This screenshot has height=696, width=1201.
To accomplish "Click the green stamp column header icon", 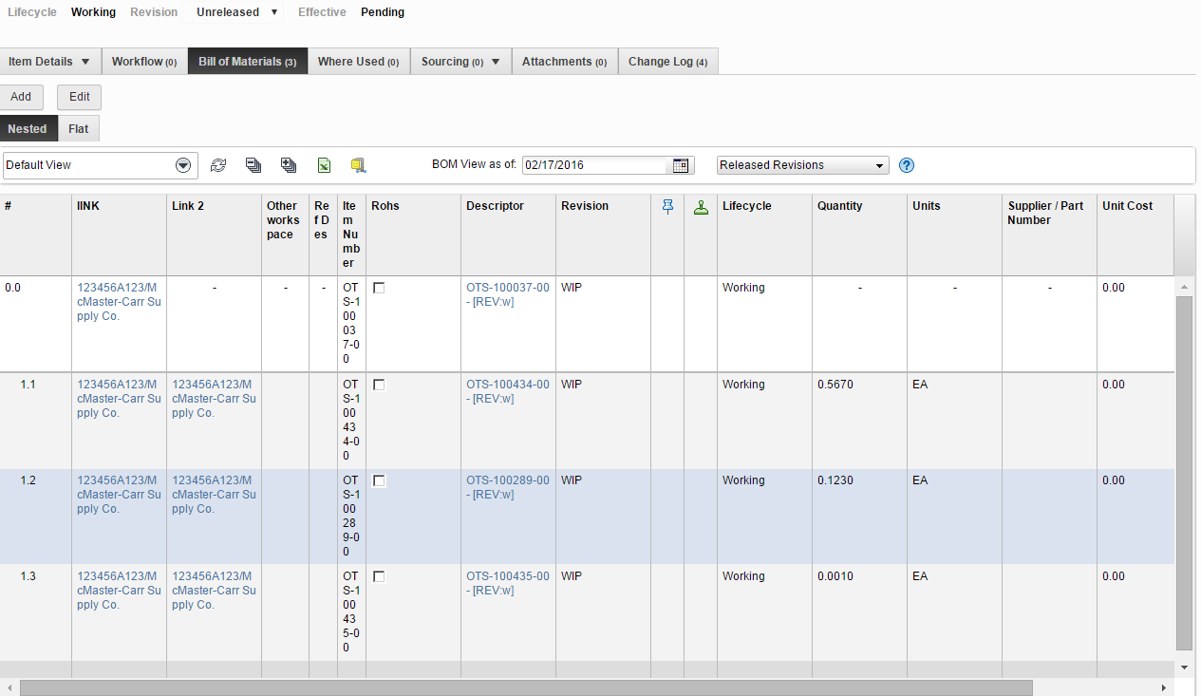I will (x=701, y=206).
